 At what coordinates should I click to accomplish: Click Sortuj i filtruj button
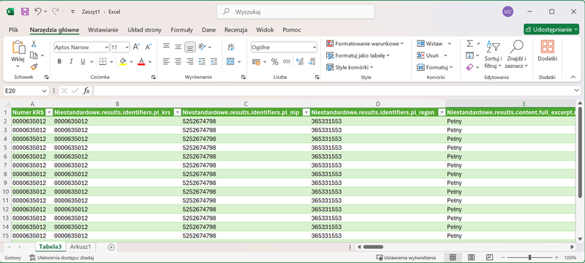(493, 54)
